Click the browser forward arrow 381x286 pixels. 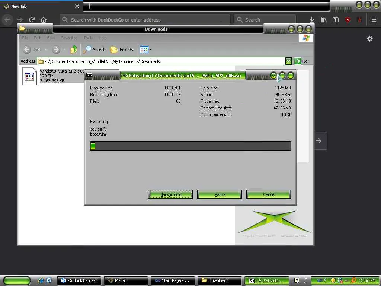pyautogui.click(x=20, y=20)
